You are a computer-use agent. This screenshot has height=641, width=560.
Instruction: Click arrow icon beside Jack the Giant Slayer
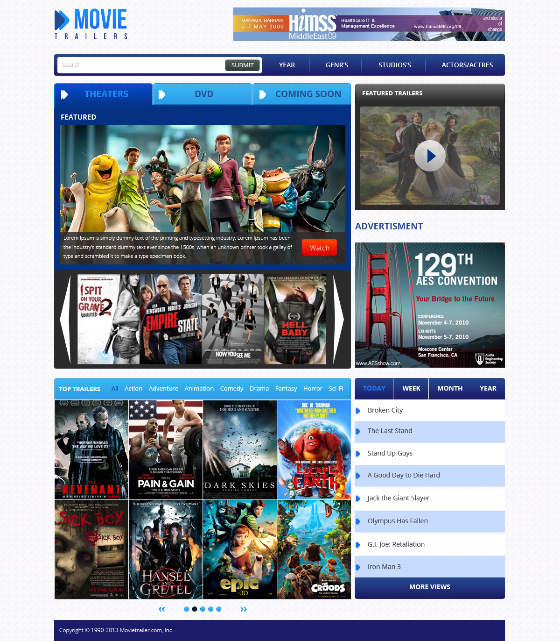pos(358,499)
